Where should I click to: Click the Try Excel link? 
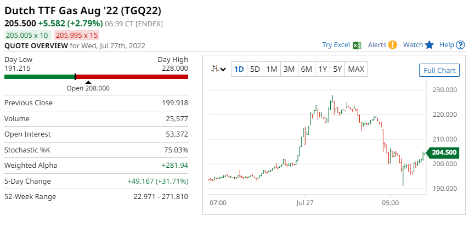click(x=336, y=45)
